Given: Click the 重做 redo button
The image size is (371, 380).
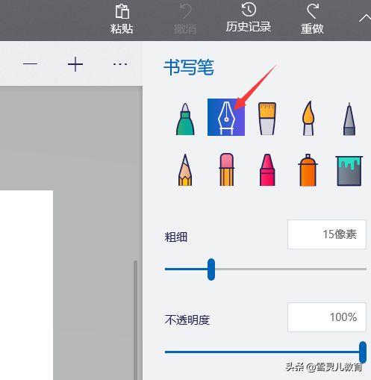Looking at the screenshot, I should (312, 19).
